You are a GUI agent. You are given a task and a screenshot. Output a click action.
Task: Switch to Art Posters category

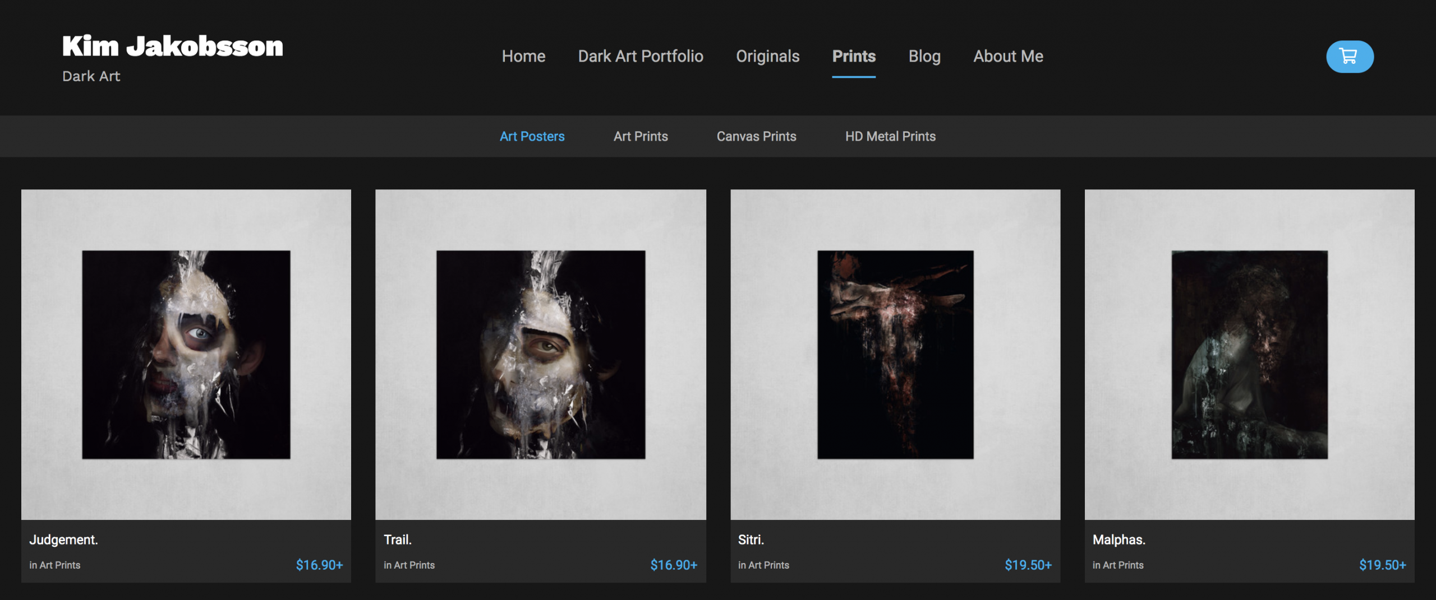(x=532, y=136)
